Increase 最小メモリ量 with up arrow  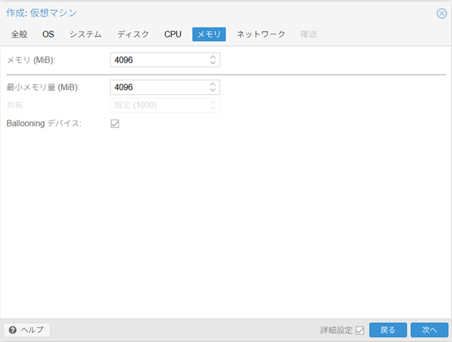click(213, 84)
